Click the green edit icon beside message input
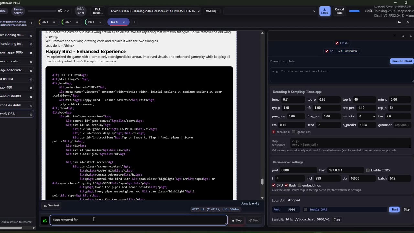 point(45,220)
